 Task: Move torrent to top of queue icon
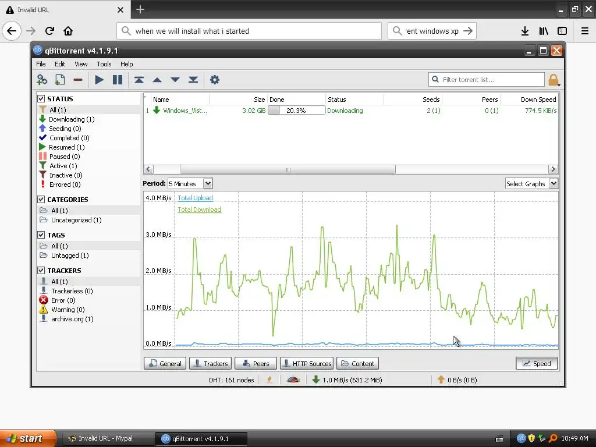click(139, 80)
